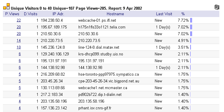Image resolution: width=224 pixels, height=112 pixels.
Task: Click the IP Adr. column header
Action: 58,14
